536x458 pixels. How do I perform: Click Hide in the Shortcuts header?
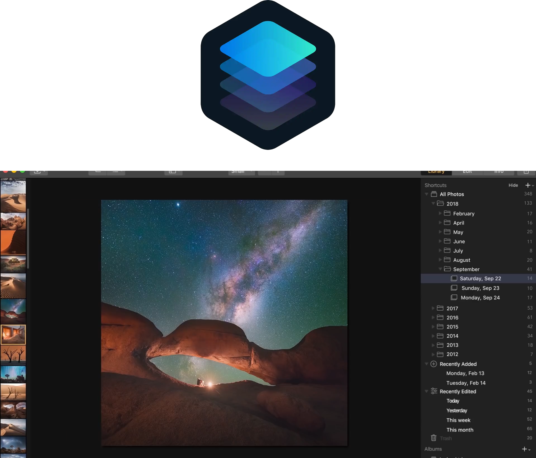click(513, 185)
